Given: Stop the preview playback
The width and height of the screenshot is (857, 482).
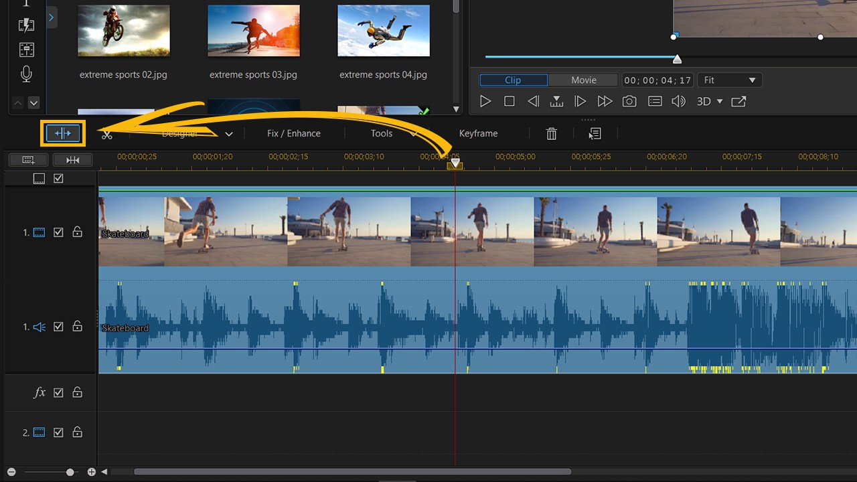Looking at the screenshot, I should coord(510,101).
